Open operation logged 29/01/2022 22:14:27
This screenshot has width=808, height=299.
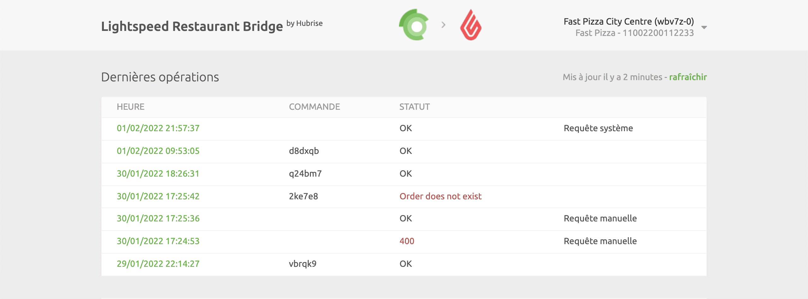point(158,264)
